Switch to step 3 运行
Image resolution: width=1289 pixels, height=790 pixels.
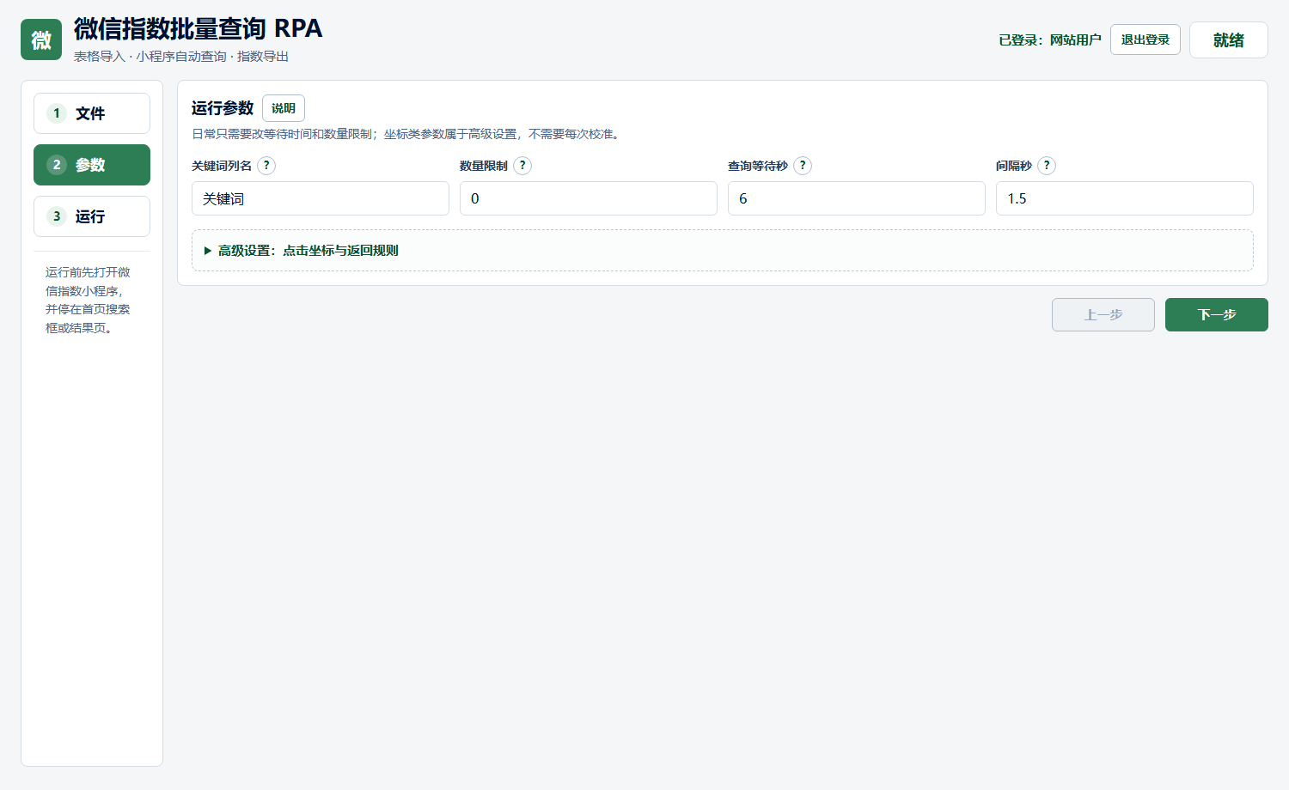pos(92,216)
